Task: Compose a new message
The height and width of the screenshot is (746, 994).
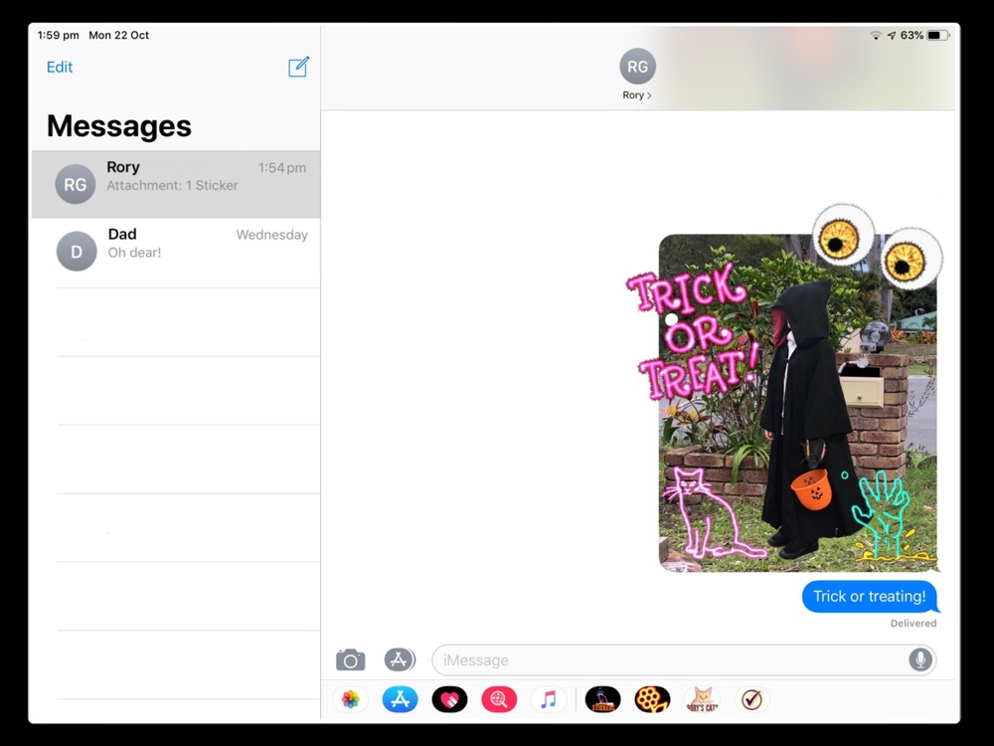Action: 298,67
